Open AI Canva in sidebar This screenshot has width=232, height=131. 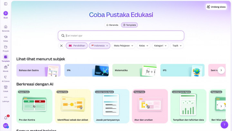[5, 79]
